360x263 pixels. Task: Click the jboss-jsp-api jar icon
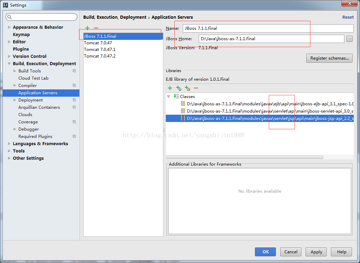tap(183, 118)
